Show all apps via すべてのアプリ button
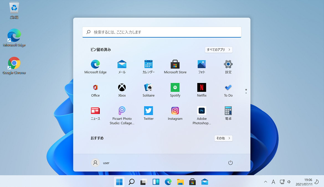The image size is (324, 187). [218, 50]
